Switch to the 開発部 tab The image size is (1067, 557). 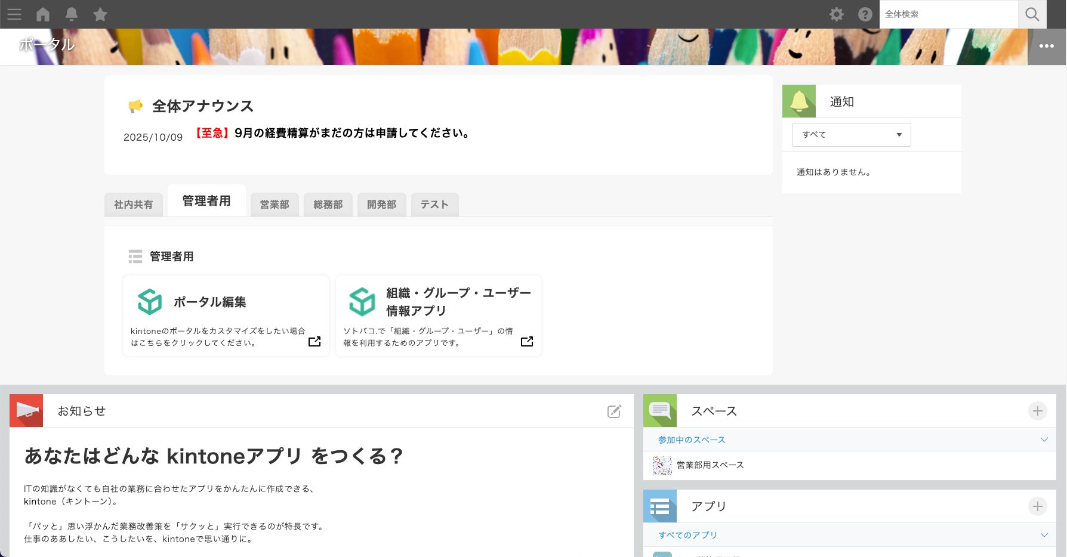382,205
